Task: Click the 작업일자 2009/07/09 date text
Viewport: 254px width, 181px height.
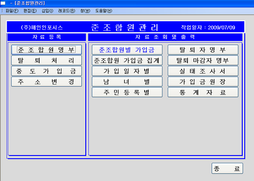Action: [x=208, y=28]
